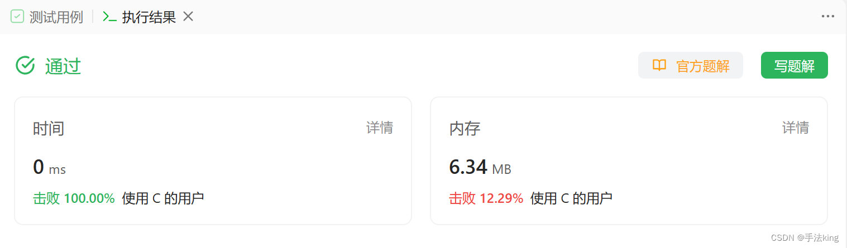Open 详情 in the 时间 card

click(380, 128)
